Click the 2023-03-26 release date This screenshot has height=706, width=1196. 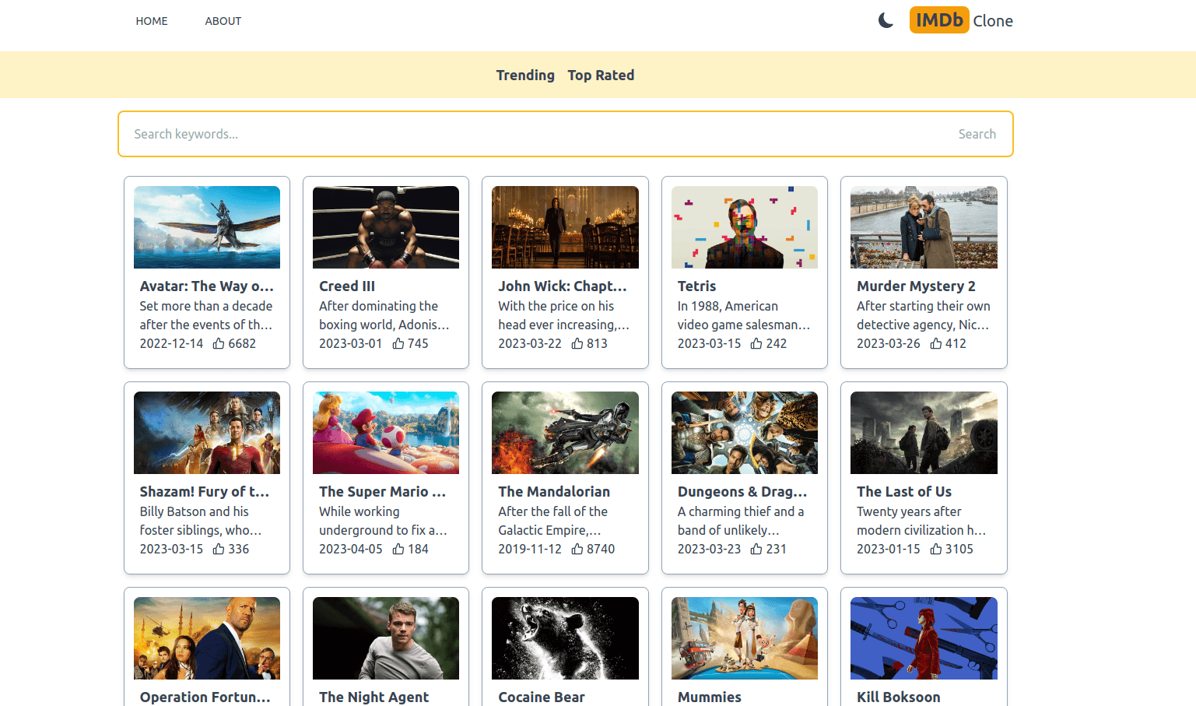click(889, 343)
